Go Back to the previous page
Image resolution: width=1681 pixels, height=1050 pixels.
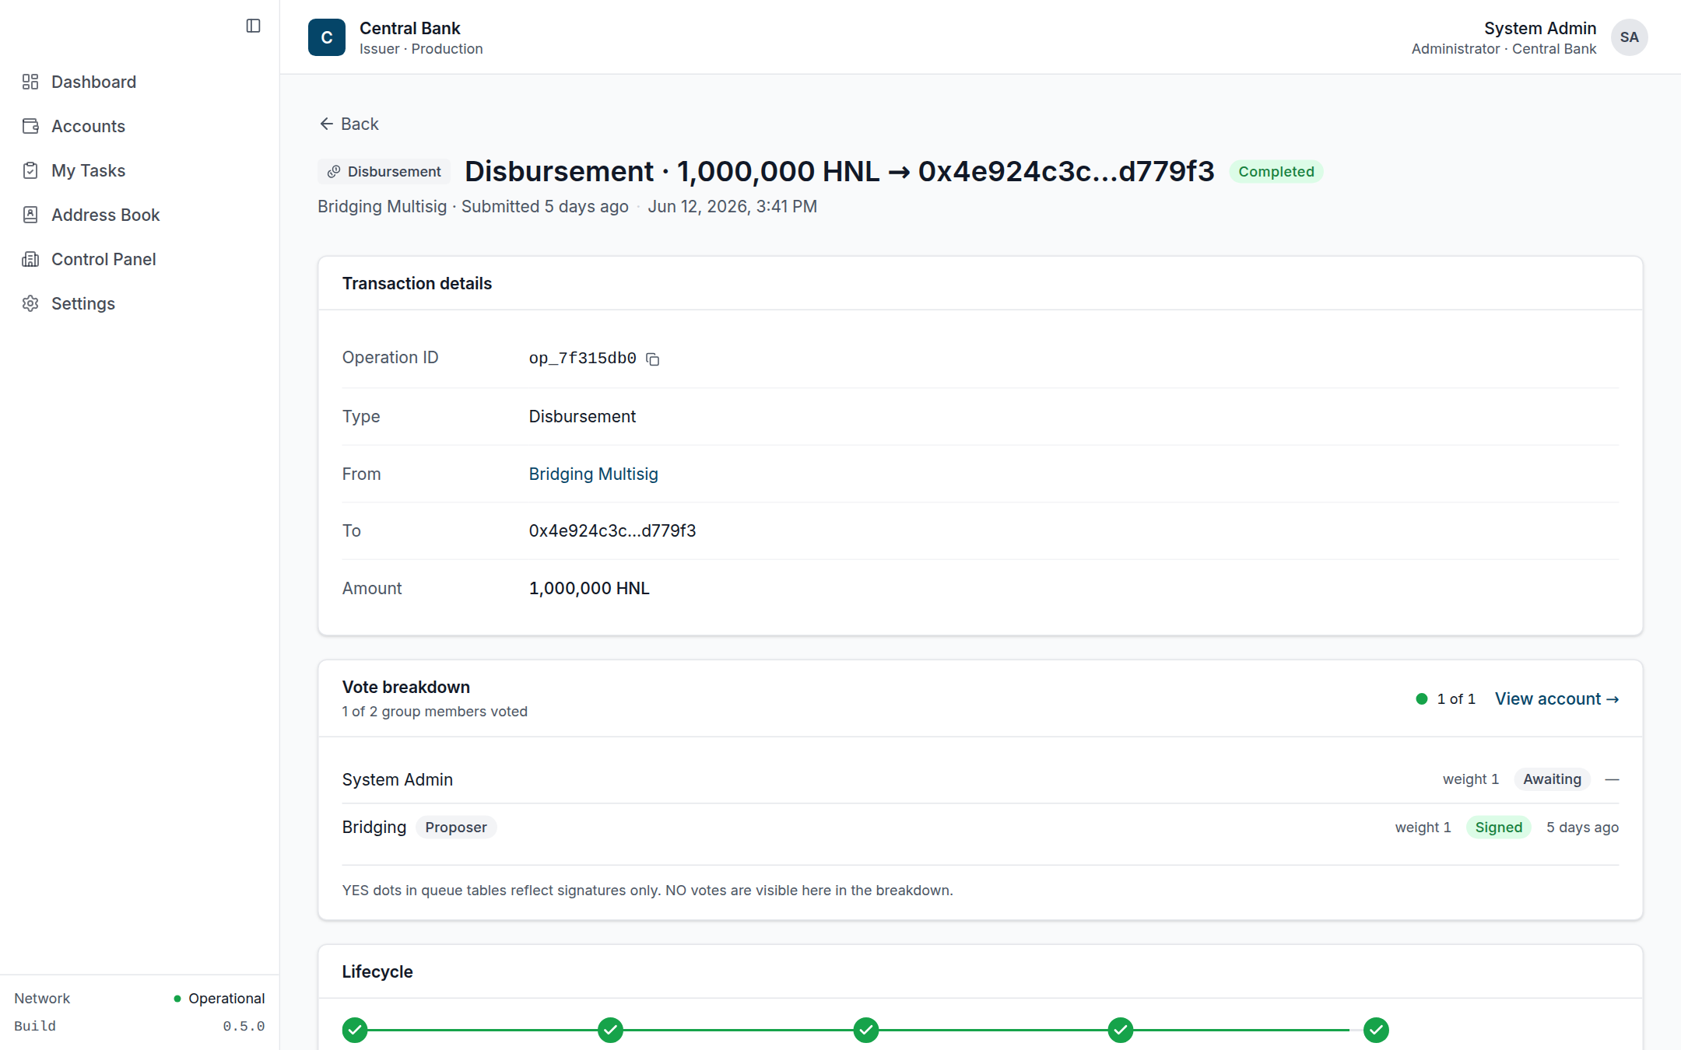pyautogui.click(x=349, y=124)
